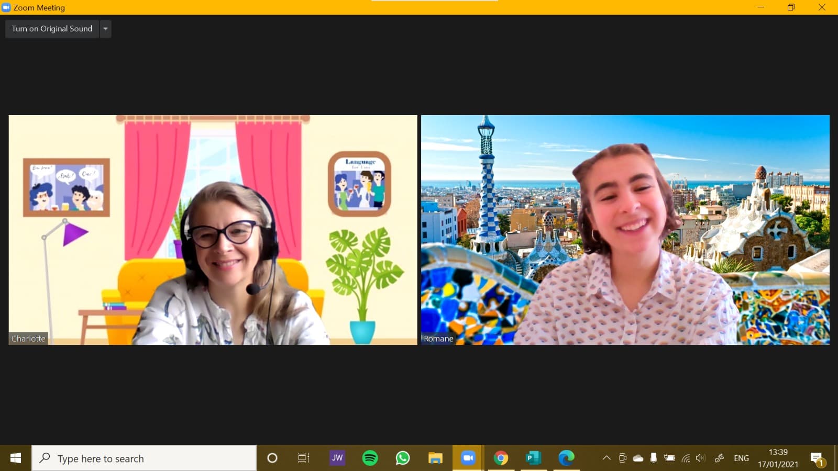This screenshot has height=471, width=838.
Task: Open Microsoft Edge from the taskbar
Action: (x=566, y=458)
